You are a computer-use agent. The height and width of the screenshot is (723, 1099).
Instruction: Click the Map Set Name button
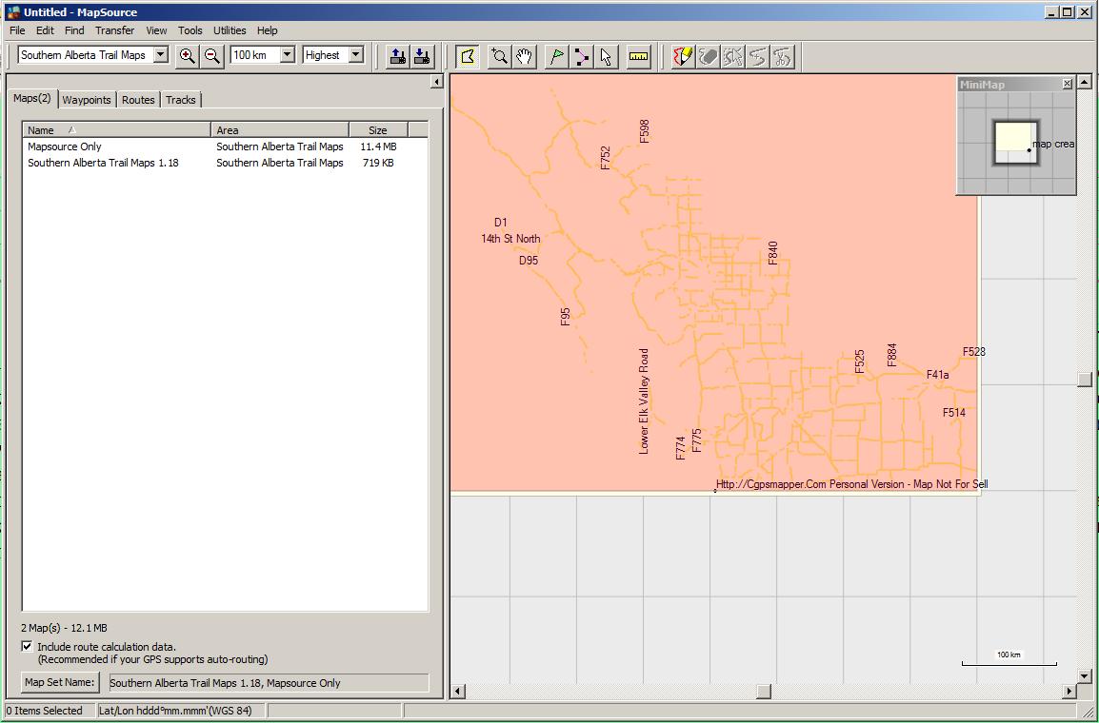[60, 683]
